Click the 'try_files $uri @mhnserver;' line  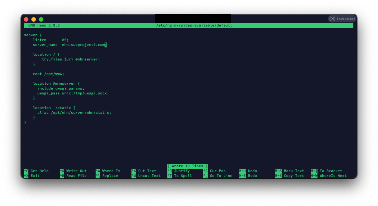(x=71, y=59)
